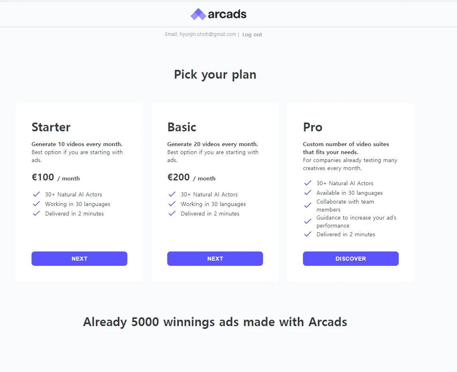Viewport: 457px width, 372px height.
Task: Click the Starter plan NEXT button
Action: 79,259
